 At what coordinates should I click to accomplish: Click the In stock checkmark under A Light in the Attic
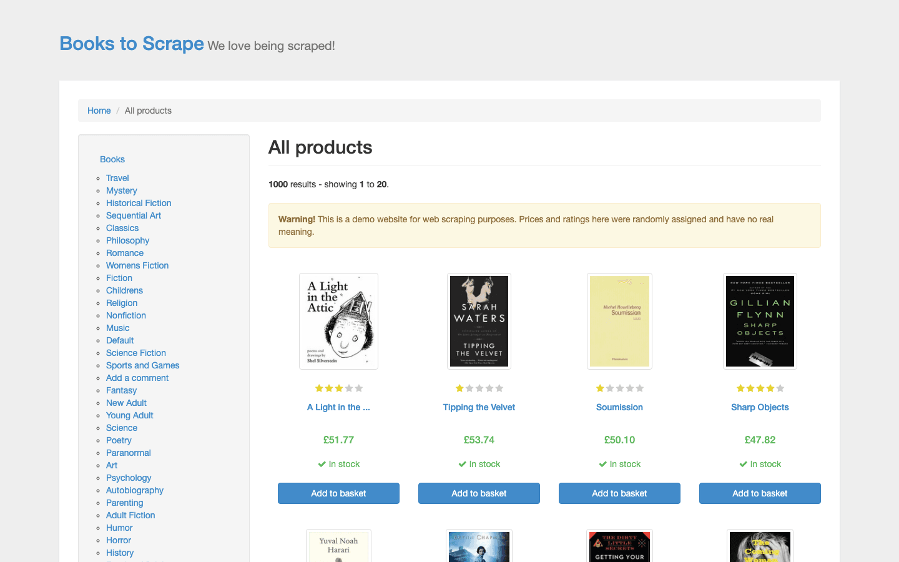pyautogui.click(x=320, y=464)
